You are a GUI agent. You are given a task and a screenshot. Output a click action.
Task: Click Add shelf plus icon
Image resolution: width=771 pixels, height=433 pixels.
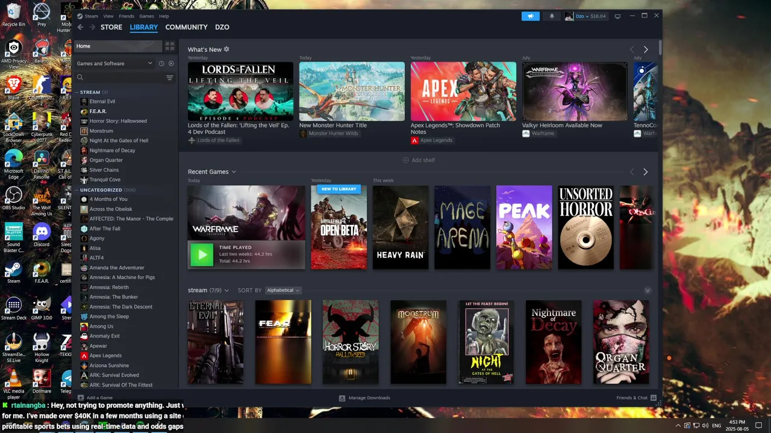(405, 160)
